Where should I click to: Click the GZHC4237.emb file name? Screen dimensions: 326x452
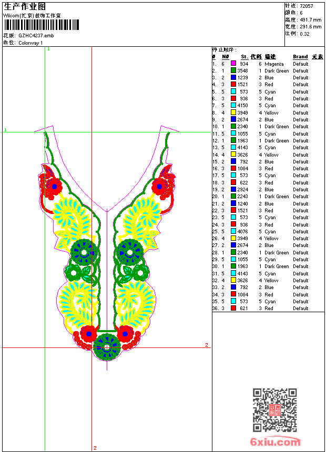click(36, 35)
